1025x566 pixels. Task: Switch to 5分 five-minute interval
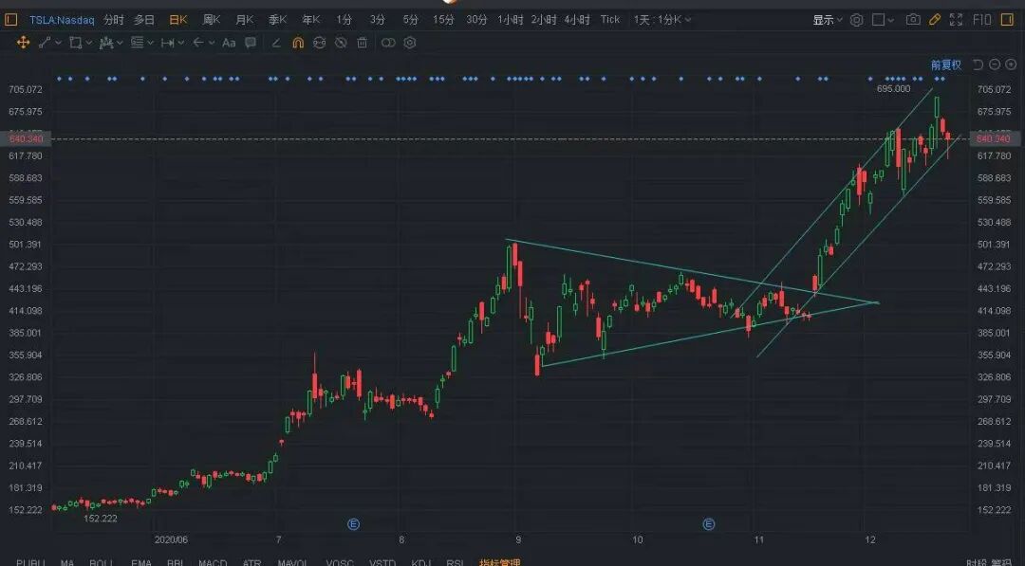[x=411, y=20]
